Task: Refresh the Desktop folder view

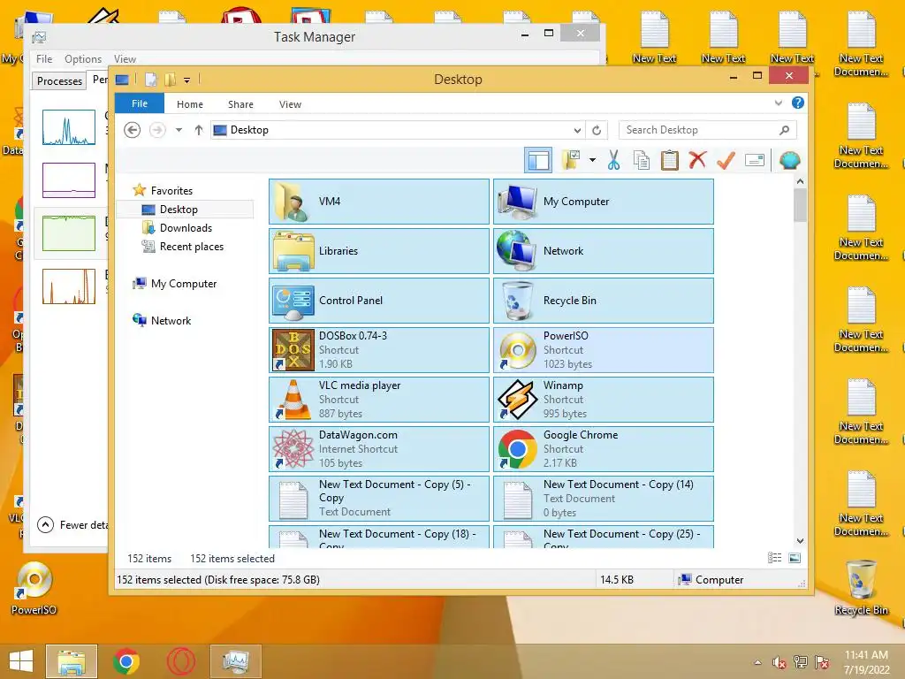Action: tap(597, 130)
